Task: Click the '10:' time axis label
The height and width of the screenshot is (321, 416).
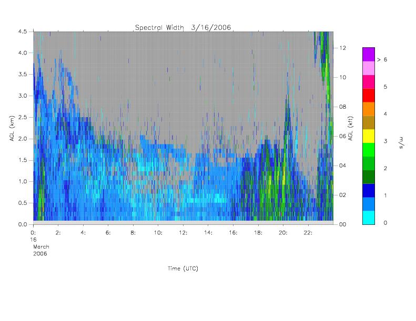Action: (158, 233)
